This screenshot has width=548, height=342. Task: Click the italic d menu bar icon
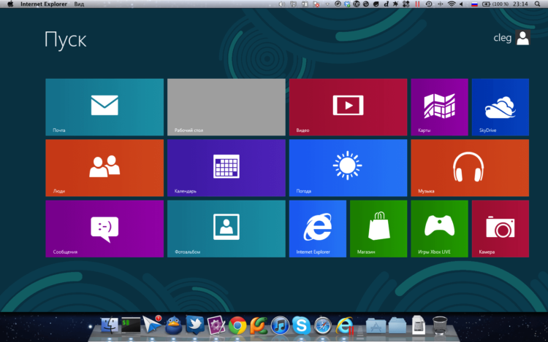point(387,4)
